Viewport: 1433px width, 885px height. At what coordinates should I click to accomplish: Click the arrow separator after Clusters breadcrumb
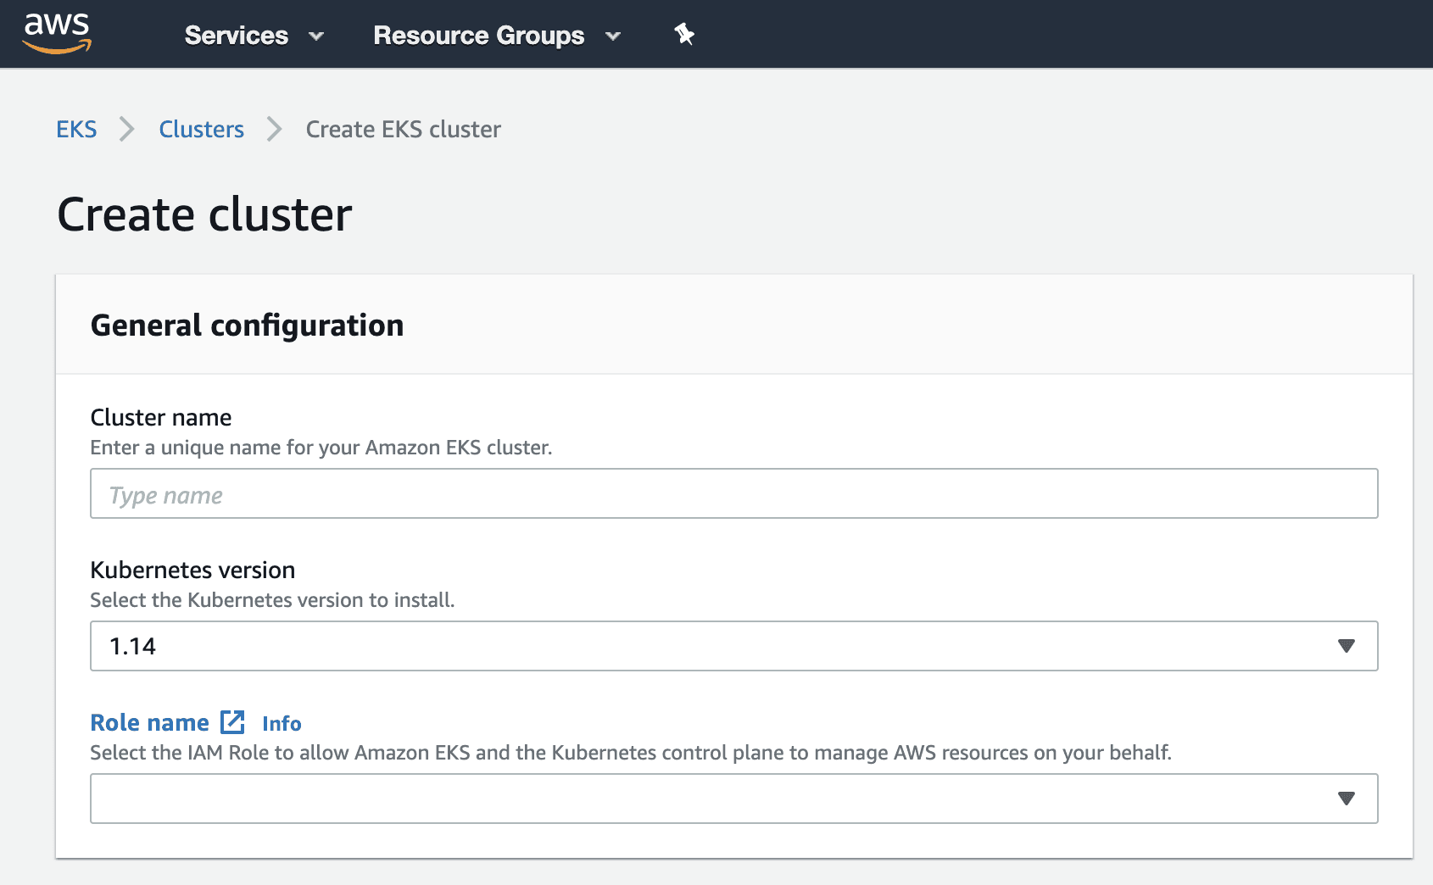tap(274, 129)
